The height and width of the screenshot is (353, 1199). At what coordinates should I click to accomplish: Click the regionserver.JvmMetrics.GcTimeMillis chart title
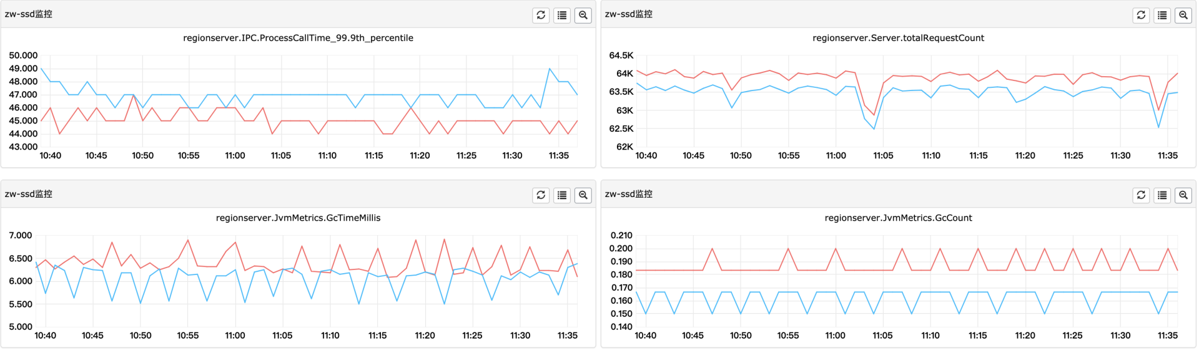tap(298, 218)
